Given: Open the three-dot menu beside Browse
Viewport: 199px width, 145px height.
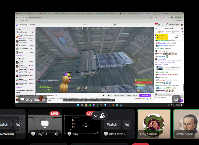Looking at the screenshot, I should pyautogui.click(x=39, y=25).
